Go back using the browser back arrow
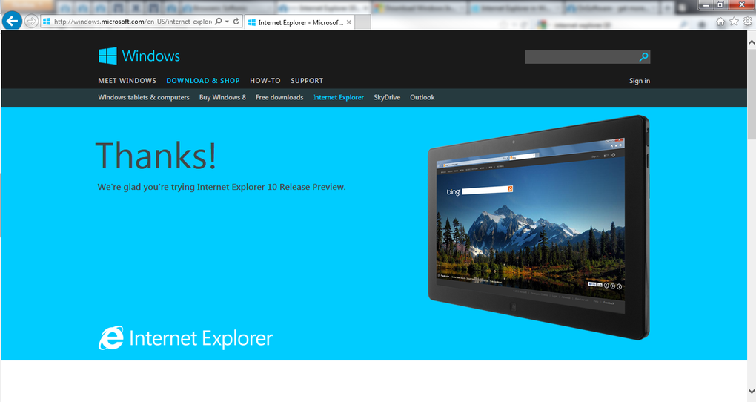756x402 pixels. point(12,21)
